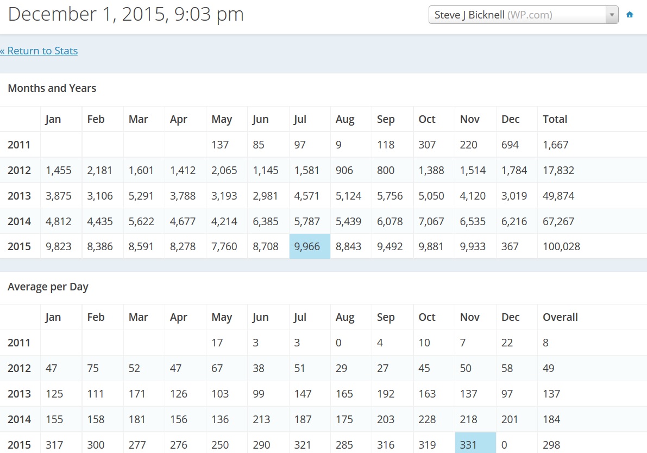Open the Steve J Bicknell site dropdown
Screen dimensions: 647x453
(516, 15)
